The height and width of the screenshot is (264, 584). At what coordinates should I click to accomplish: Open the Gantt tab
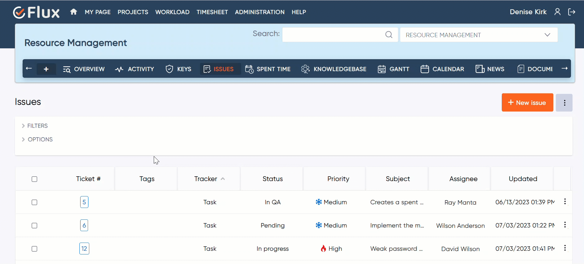(x=394, y=69)
